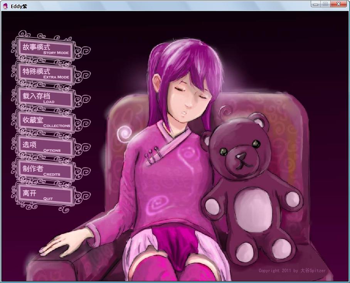The width and height of the screenshot is (350, 283).
Task: Start the game in Story Mode
Action: [x=45, y=49]
